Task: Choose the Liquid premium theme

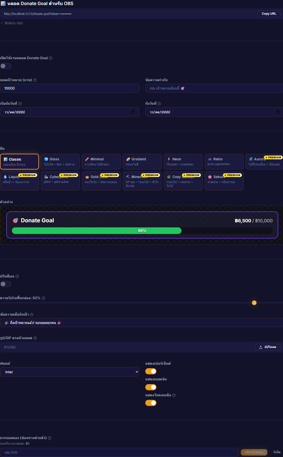Action: (19, 181)
